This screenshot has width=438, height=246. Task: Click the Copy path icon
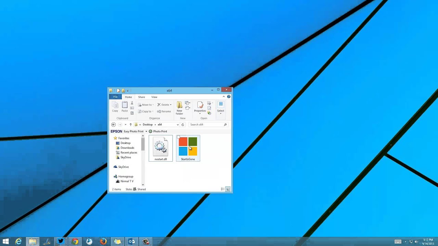click(x=132, y=108)
